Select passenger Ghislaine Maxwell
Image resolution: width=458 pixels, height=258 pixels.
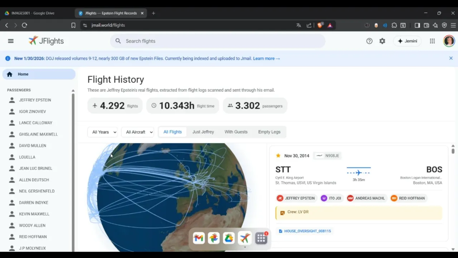pos(38,134)
